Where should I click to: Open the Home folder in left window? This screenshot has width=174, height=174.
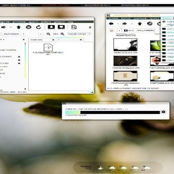[x=51, y=27]
